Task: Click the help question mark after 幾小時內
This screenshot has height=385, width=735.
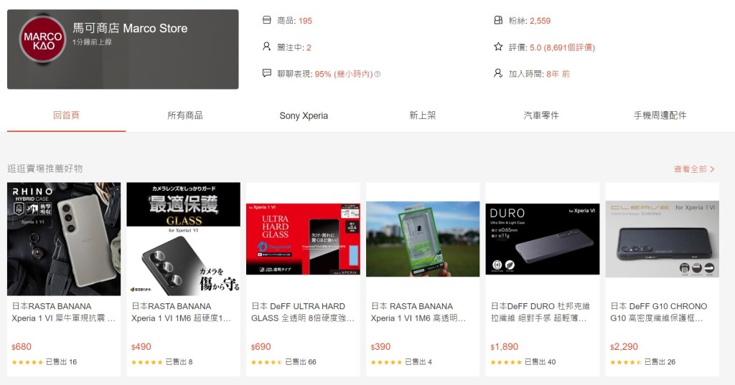Action: [x=378, y=74]
